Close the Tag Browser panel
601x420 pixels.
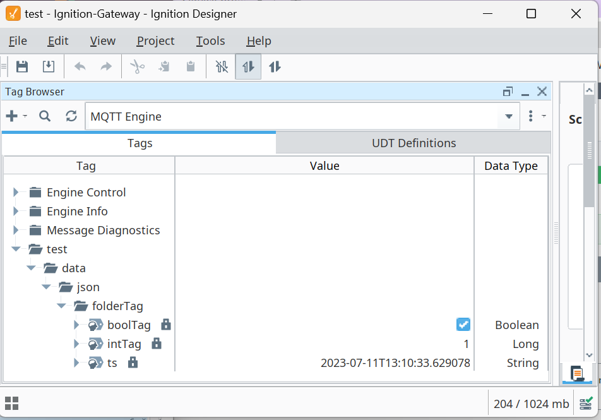coord(542,92)
